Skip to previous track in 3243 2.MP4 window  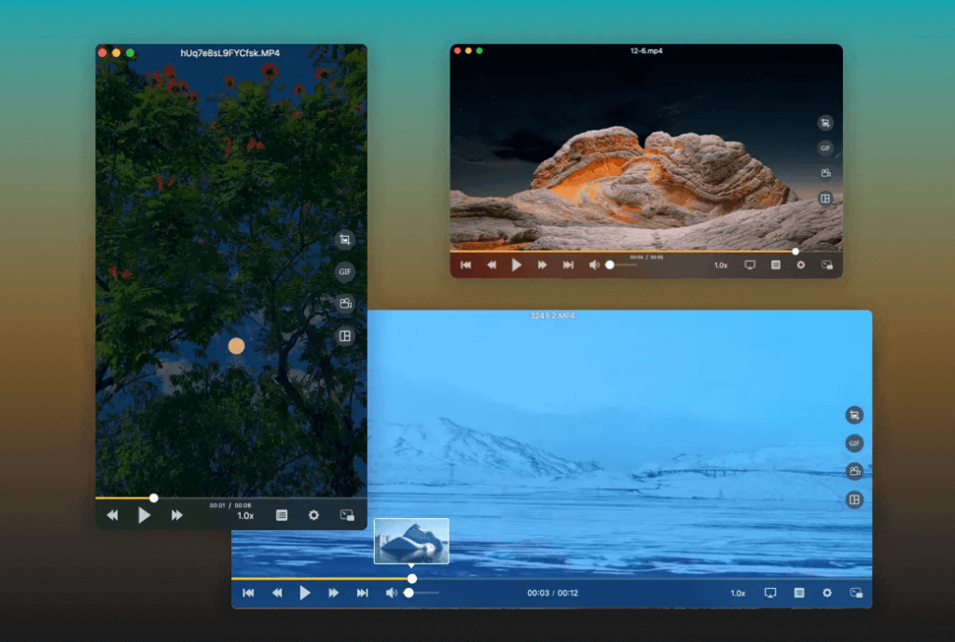click(248, 593)
